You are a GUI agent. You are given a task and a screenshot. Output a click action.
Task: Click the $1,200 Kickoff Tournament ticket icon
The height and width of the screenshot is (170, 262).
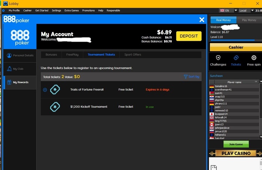click(x=55, y=107)
